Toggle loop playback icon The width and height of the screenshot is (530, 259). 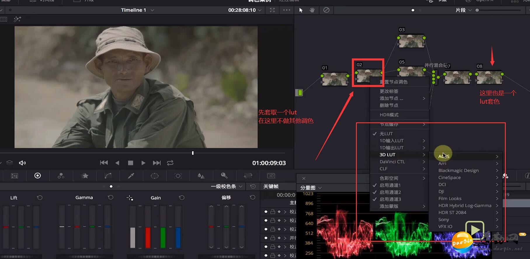click(170, 163)
